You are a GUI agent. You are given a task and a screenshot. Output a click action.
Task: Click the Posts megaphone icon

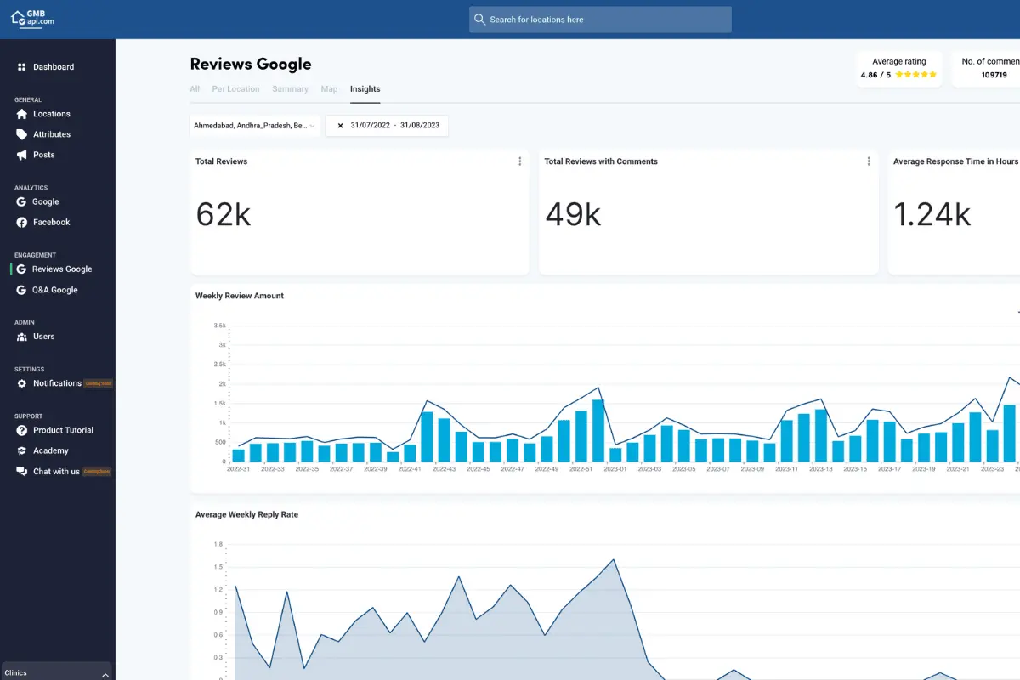click(22, 155)
